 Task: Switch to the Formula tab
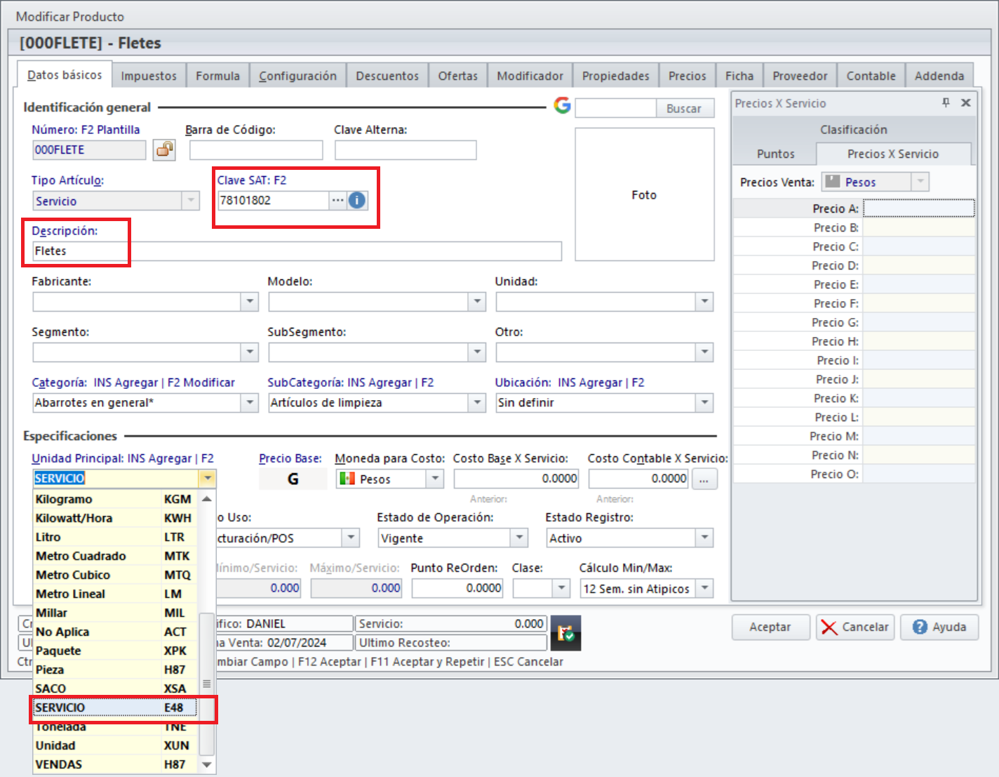(x=217, y=76)
